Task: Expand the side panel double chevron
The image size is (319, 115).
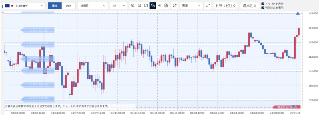Action: (x=3, y=12)
